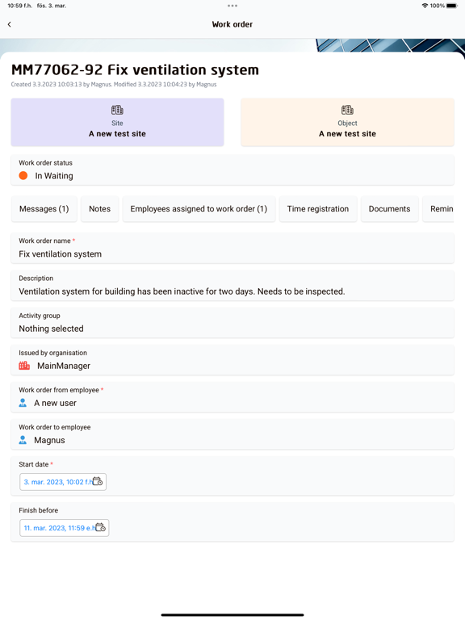Tap the back arrow icon
This screenshot has height=620, width=465.
(x=10, y=24)
